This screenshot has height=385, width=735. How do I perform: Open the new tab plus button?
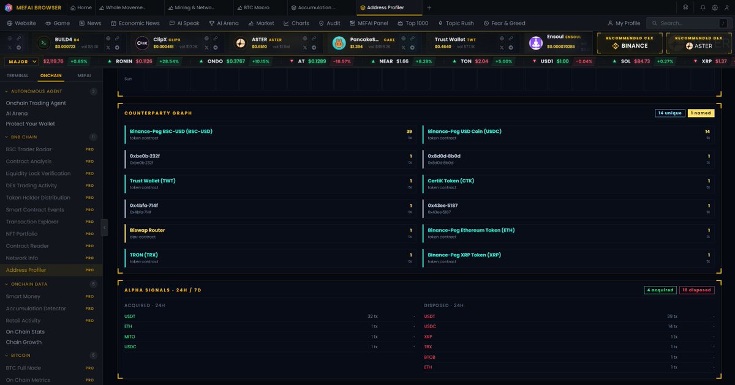(x=429, y=7)
